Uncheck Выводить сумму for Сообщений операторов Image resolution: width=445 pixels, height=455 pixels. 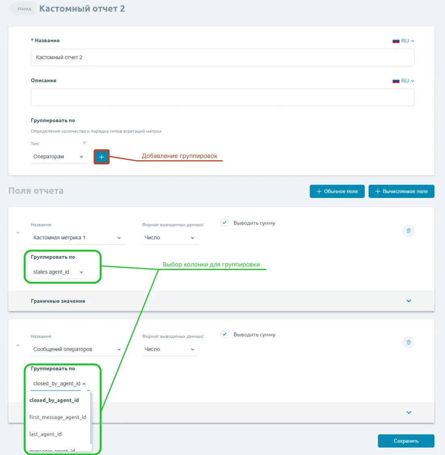[x=225, y=334]
